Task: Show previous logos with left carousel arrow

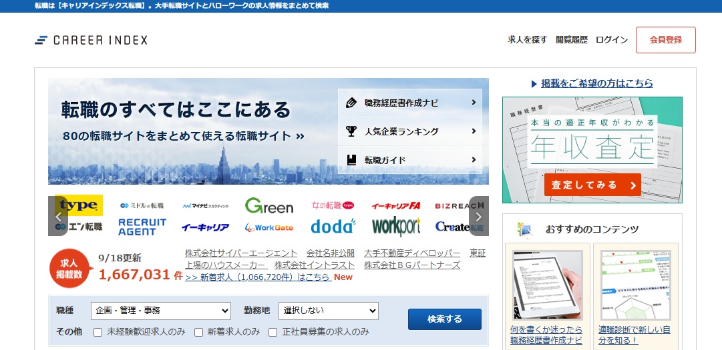Action: (58, 217)
